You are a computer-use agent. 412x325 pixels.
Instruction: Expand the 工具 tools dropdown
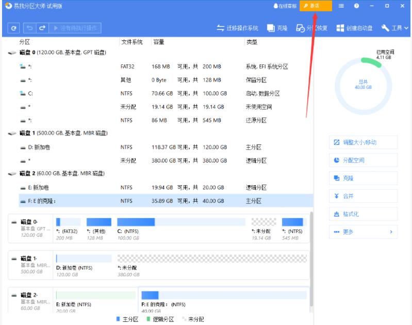tap(394, 28)
